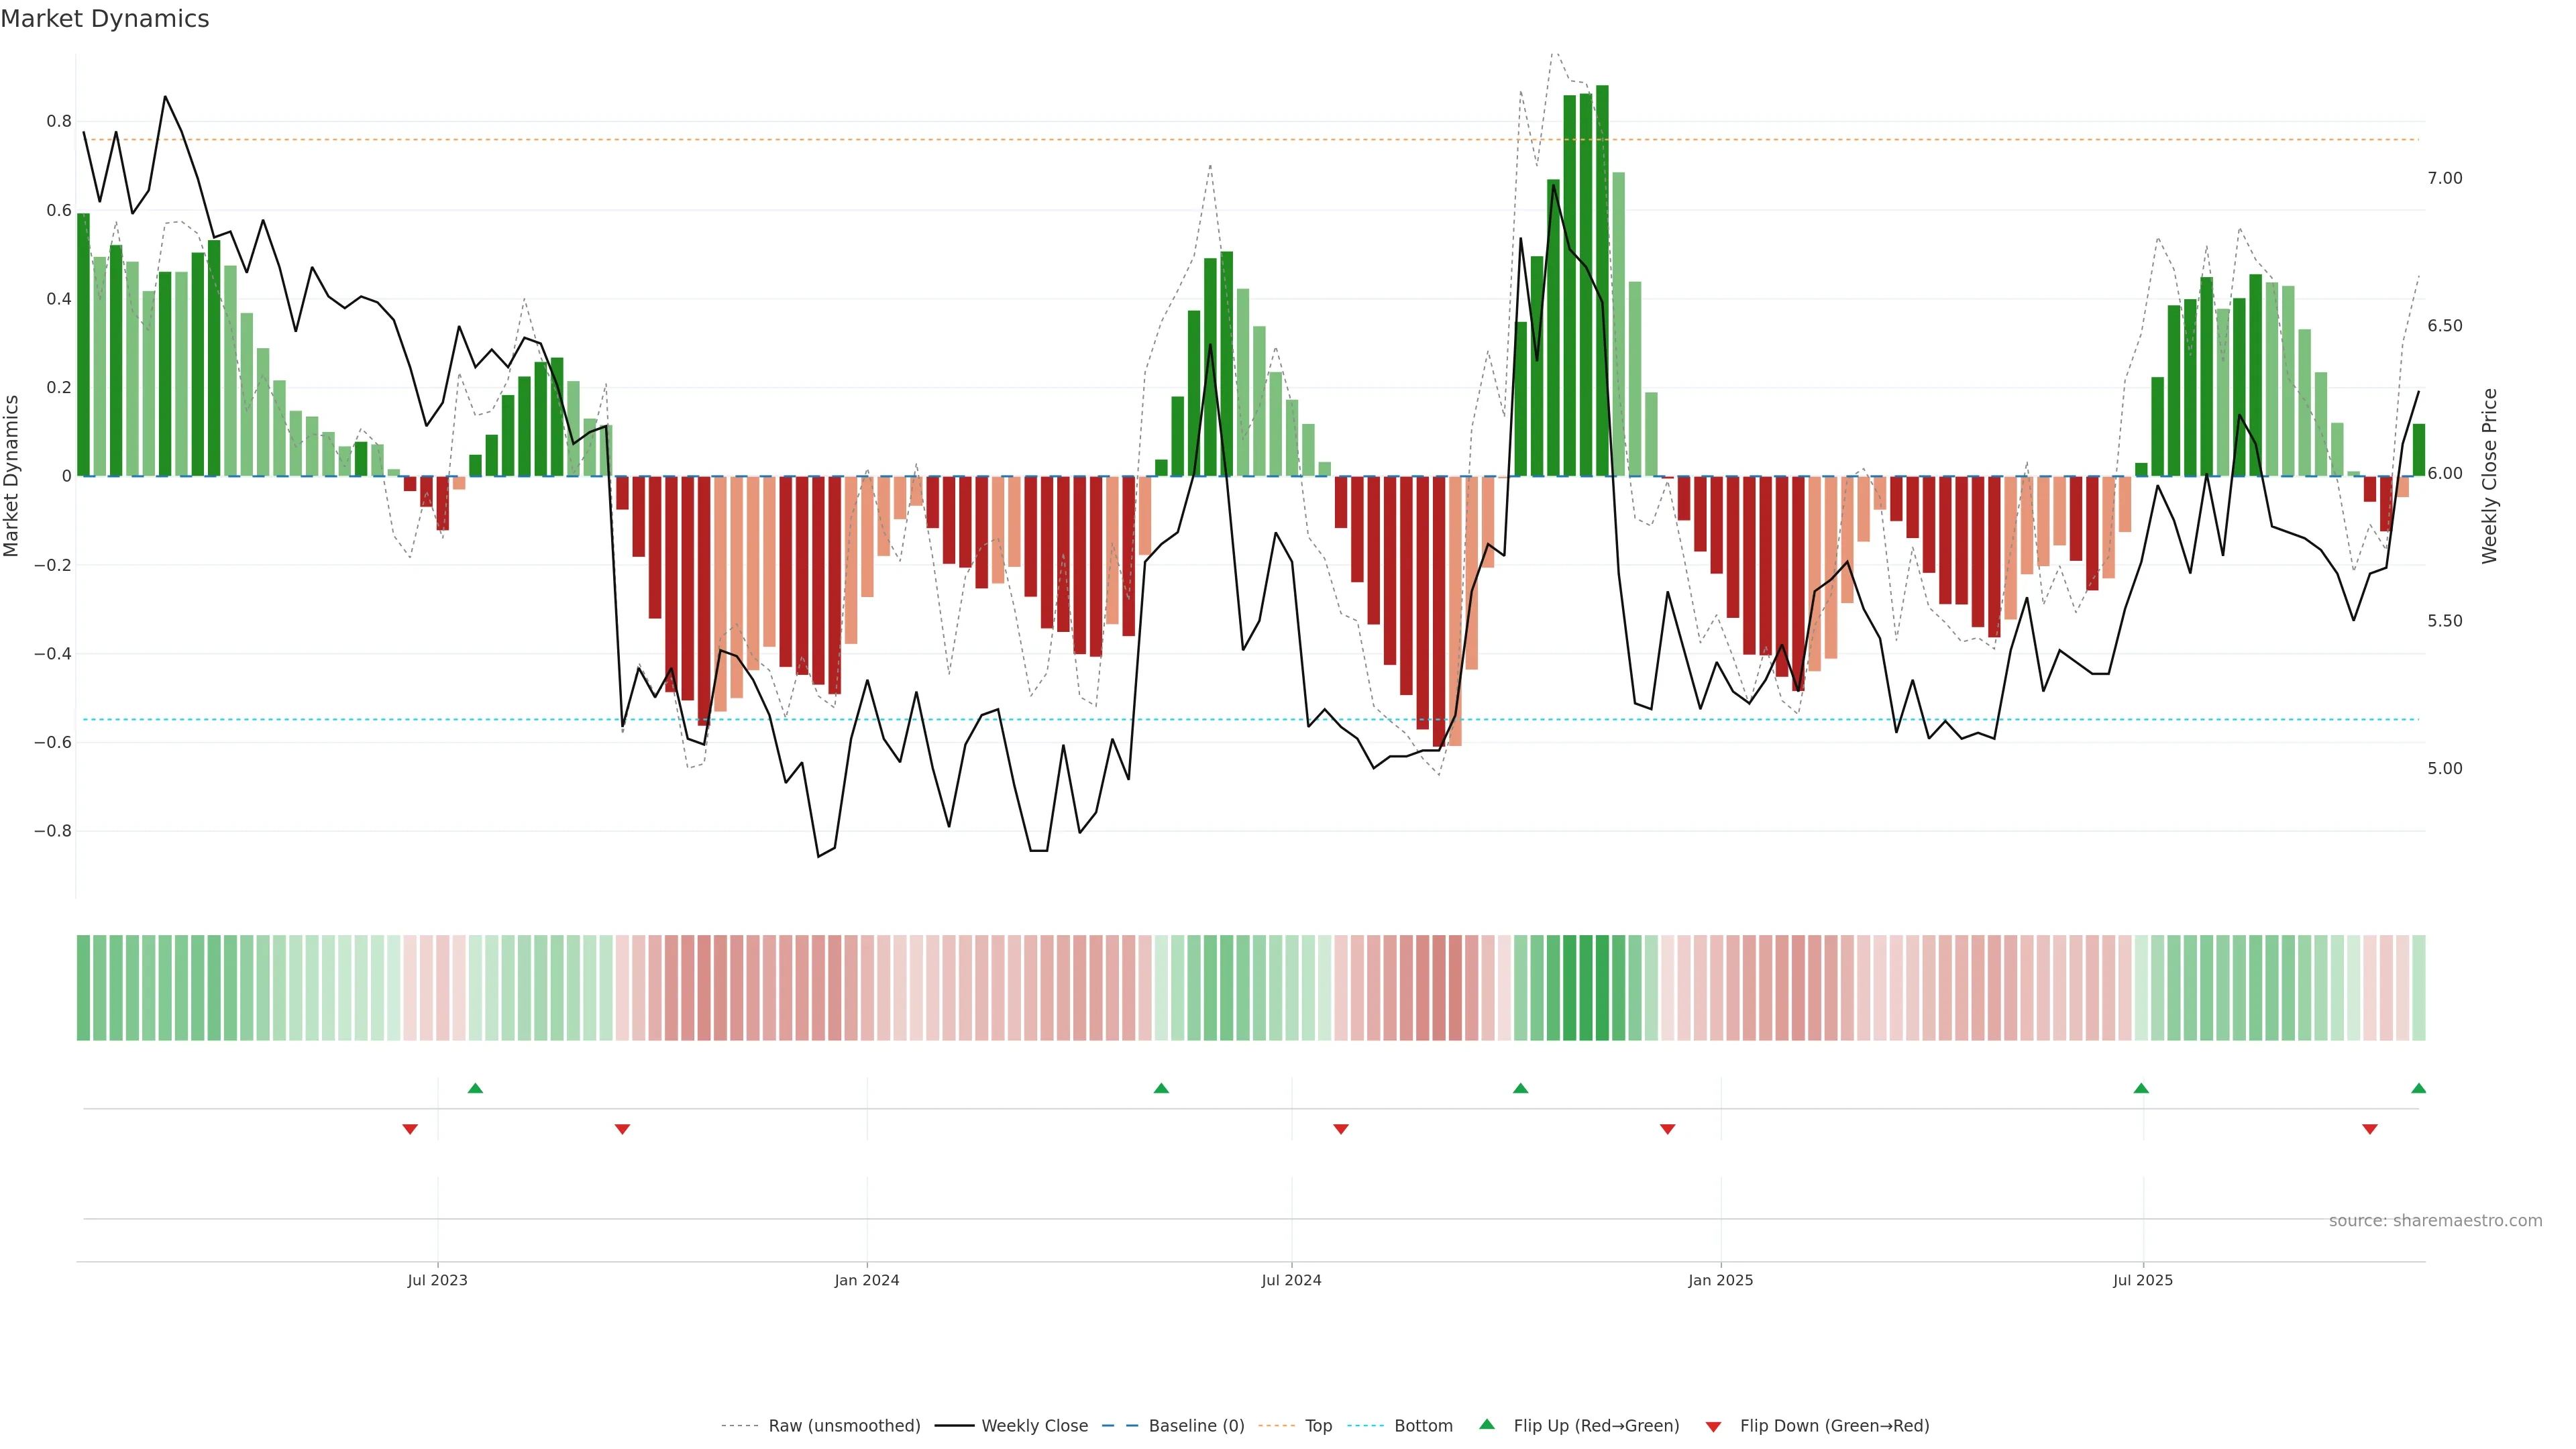
Task: Click the red Flip Down triangle in legend
Action: (1713, 1427)
